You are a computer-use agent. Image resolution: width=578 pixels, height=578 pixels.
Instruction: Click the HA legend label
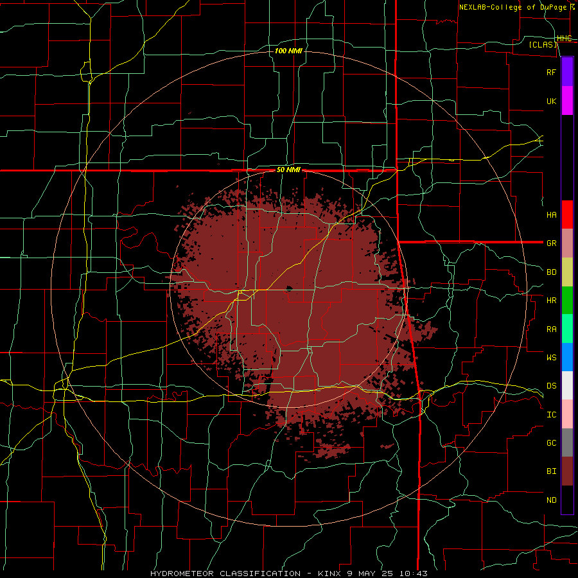coord(551,215)
